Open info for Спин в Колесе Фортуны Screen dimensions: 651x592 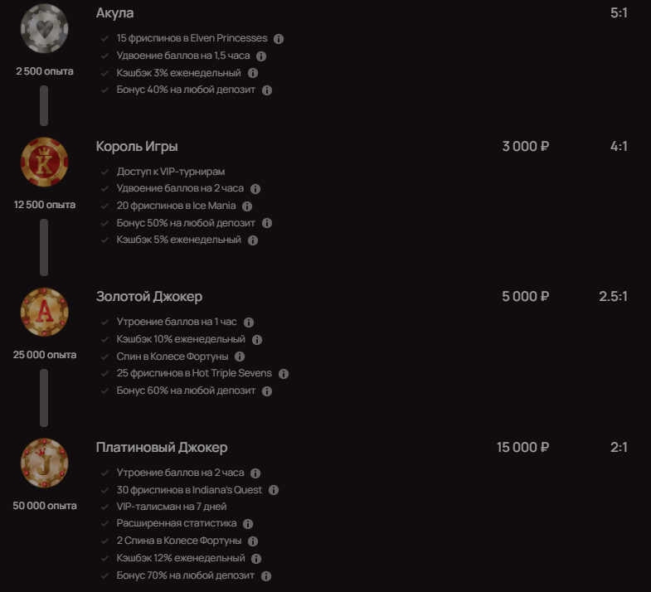[x=240, y=357]
